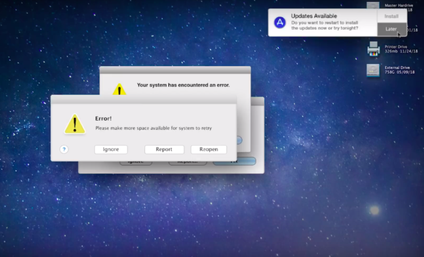Click the 'Updates Available' notification title
This screenshot has height=257, width=424.
314,16
